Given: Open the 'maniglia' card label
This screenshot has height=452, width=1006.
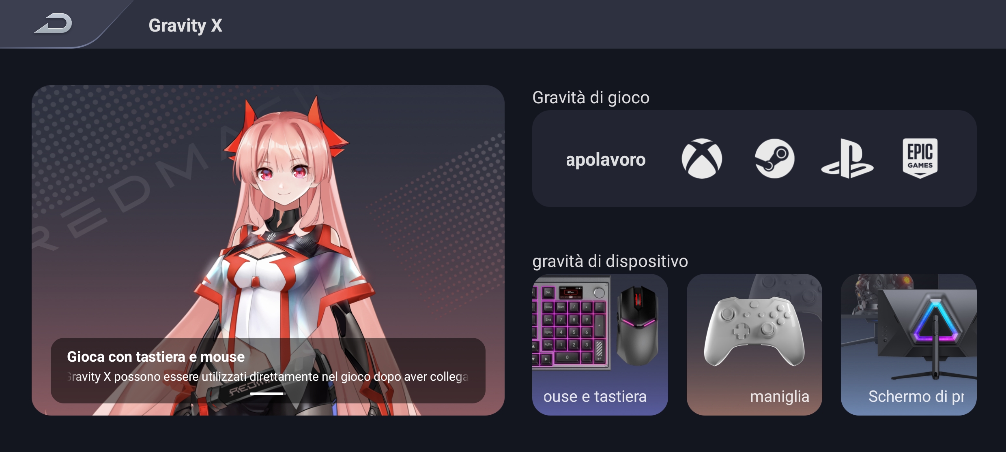Looking at the screenshot, I should click(780, 397).
